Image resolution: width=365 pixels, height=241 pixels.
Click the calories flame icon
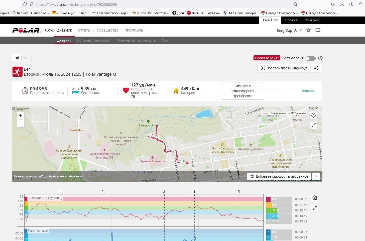pos(176,90)
